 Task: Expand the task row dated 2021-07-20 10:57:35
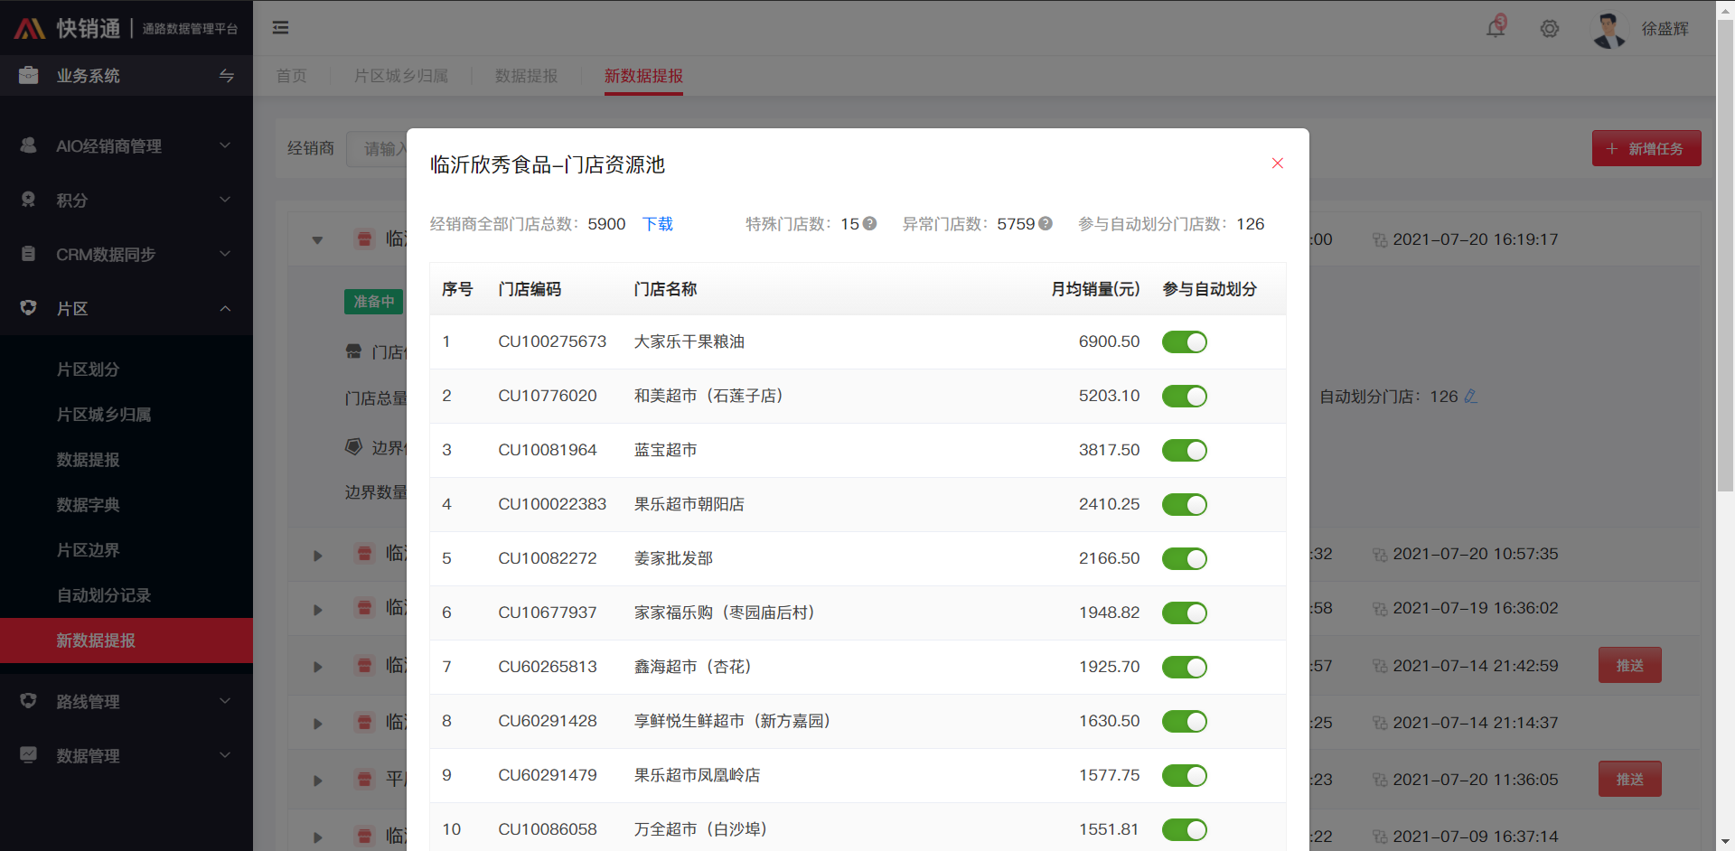pos(317,556)
